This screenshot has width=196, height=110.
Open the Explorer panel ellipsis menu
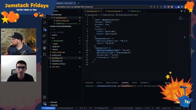80,11
